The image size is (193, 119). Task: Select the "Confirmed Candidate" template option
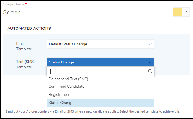66,87
